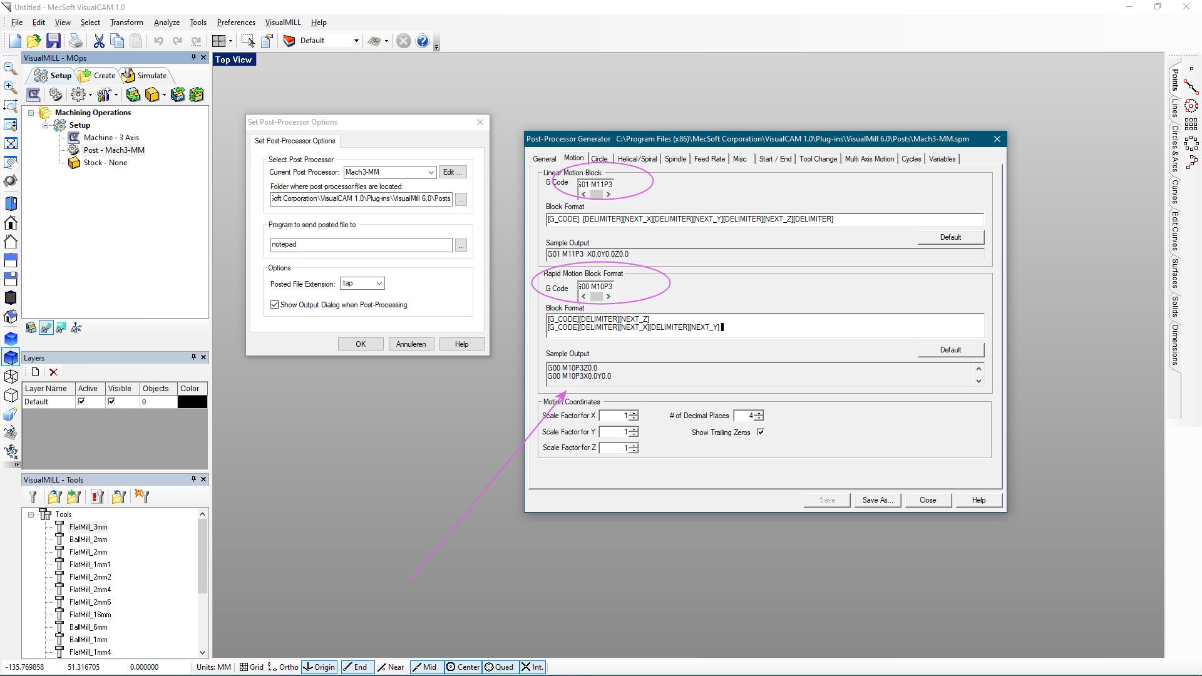Select the shaded blue cube display icon
This screenshot has width=1202, height=676.
click(x=11, y=357)
